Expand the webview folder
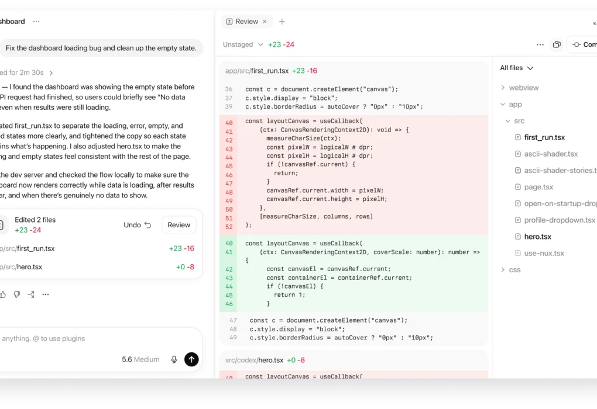The image size is (597, 409). 503,88
